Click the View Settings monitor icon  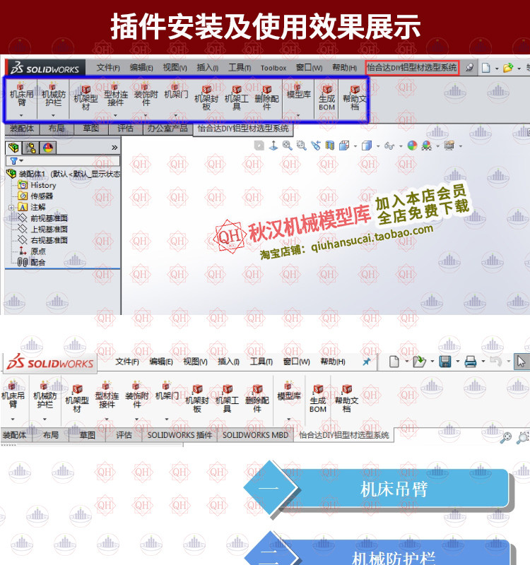pyautogui.click(x=449, y=145)
